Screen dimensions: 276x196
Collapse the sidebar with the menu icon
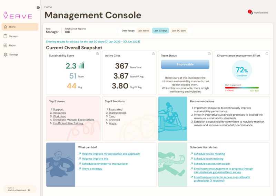[38, 7]
